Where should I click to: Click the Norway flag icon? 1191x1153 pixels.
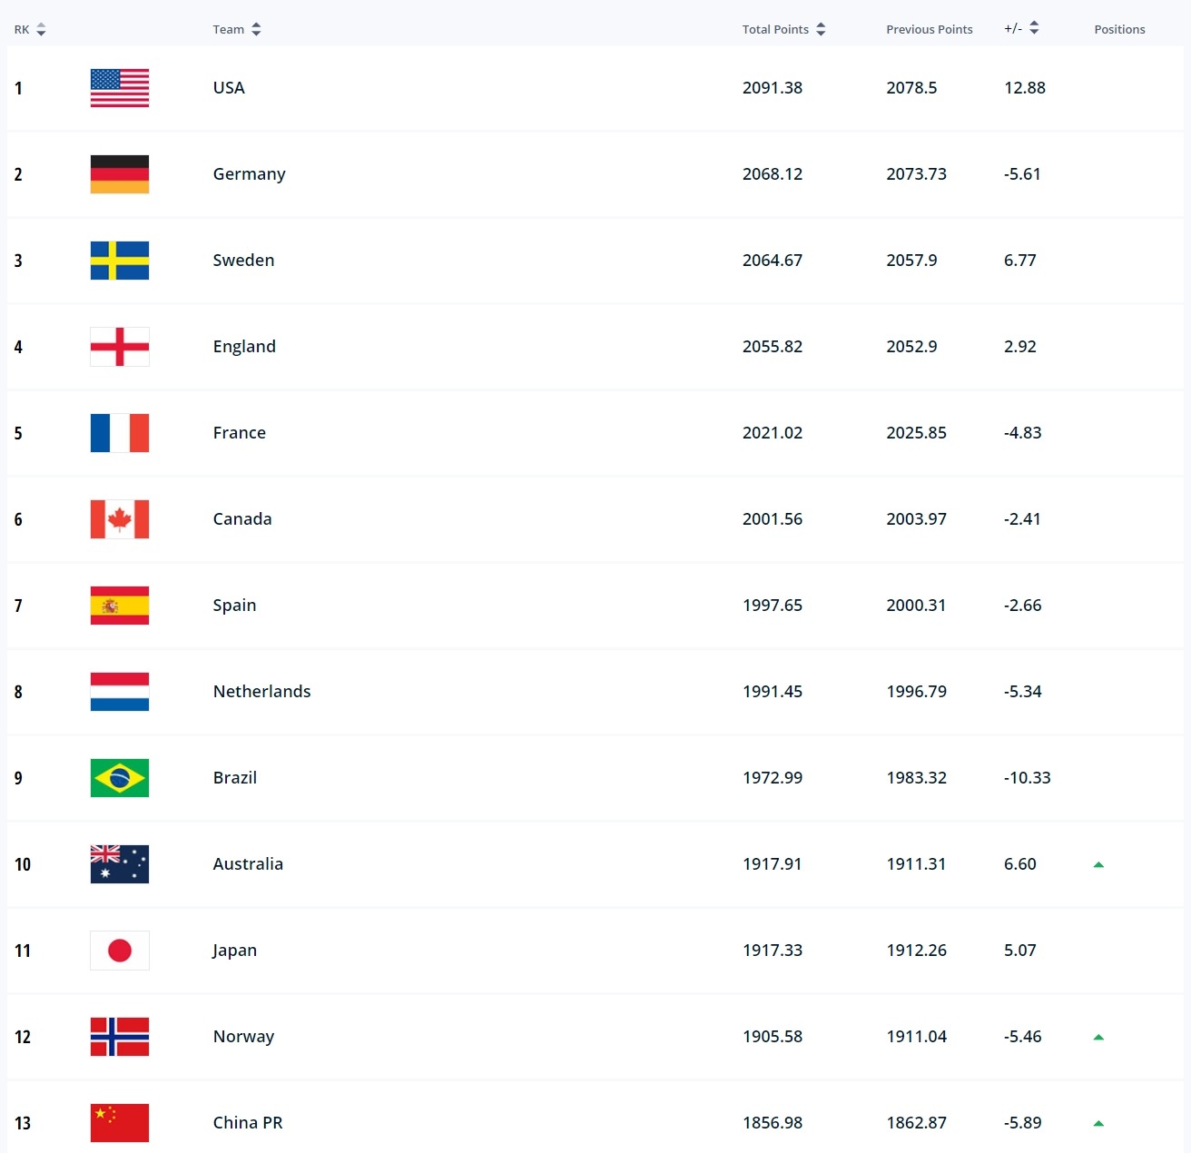point(119,1036)
